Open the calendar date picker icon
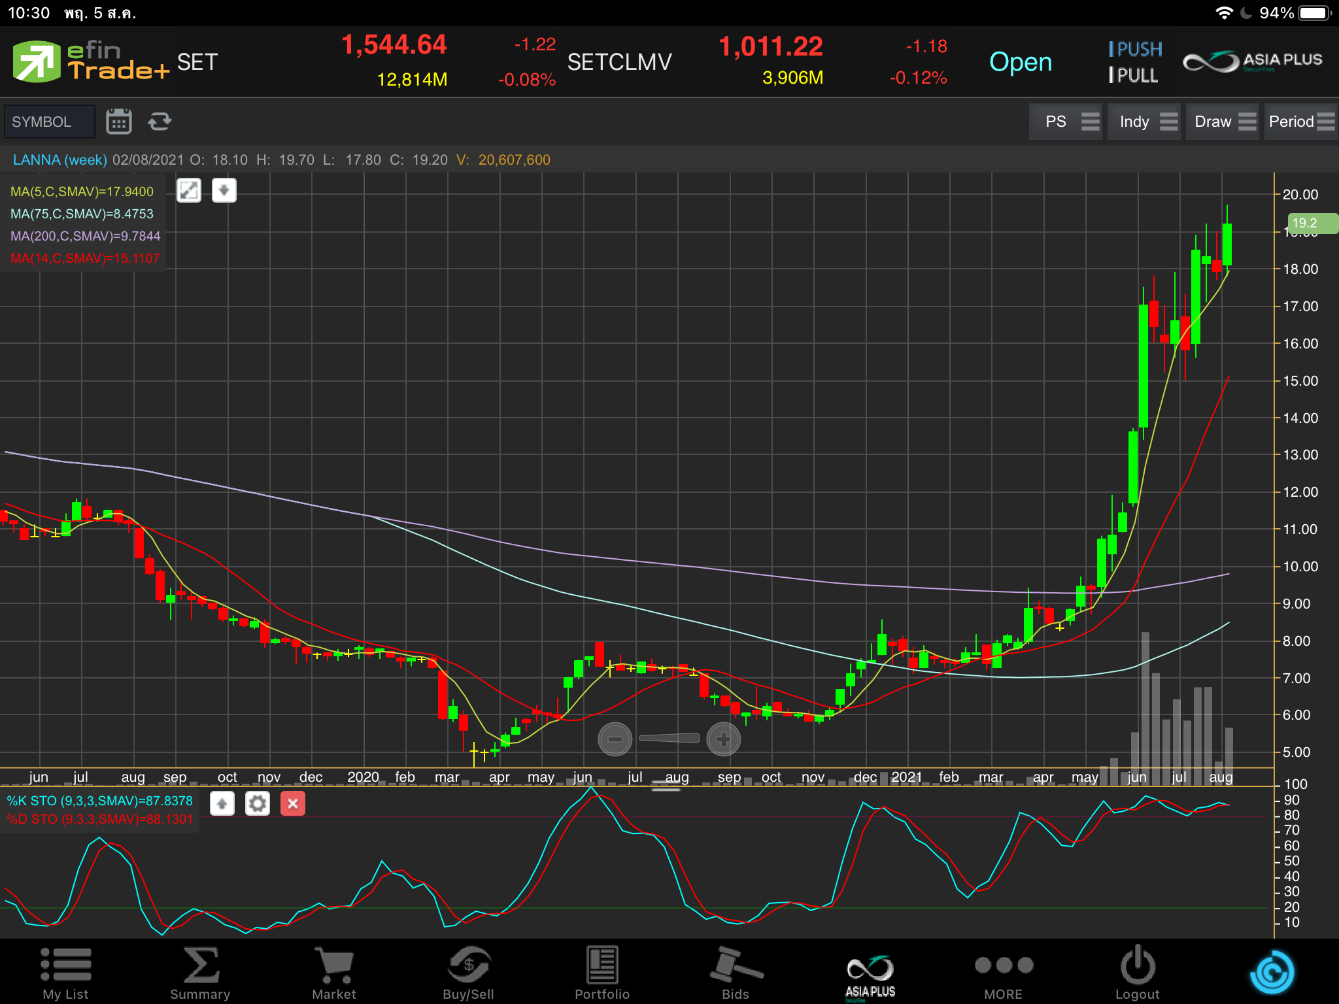The image size is (1339, 1004). coord(119,122)
